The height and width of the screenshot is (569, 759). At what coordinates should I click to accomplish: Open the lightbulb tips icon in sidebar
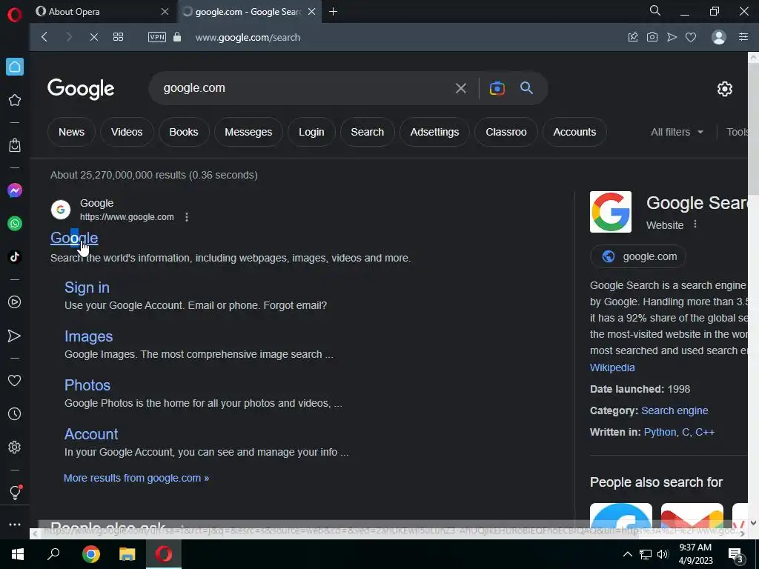[x=15, y=492]
